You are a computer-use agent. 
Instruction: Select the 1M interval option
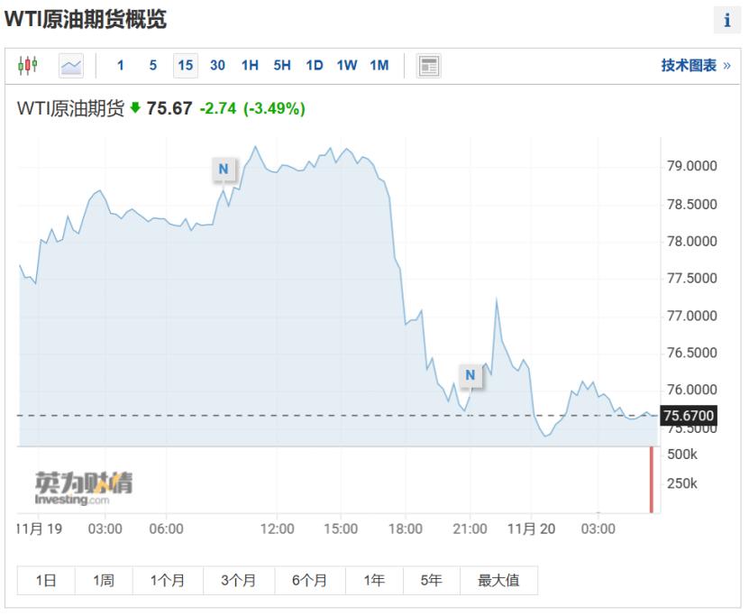click(379, 65)
